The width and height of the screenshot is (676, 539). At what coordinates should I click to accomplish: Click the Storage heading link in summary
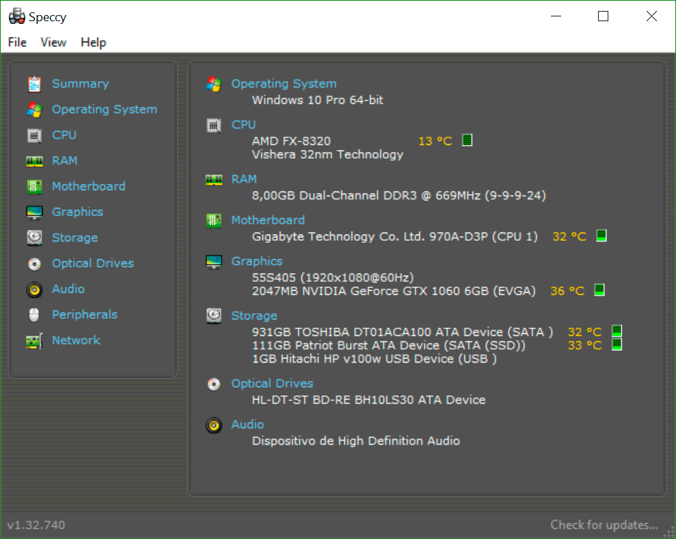tap(254, 315)
